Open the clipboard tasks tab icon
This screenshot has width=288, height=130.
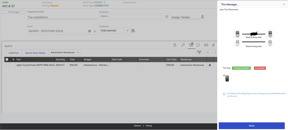(175, 45)
